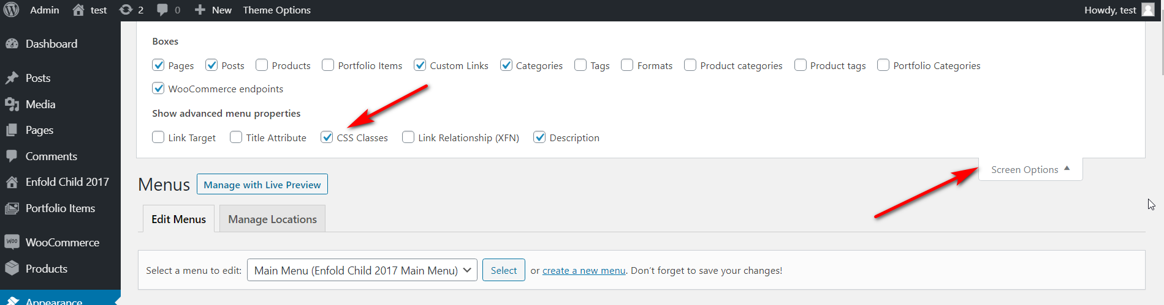Click the home icon beside test
1164x305 pixels.
(x=78, y=10)
